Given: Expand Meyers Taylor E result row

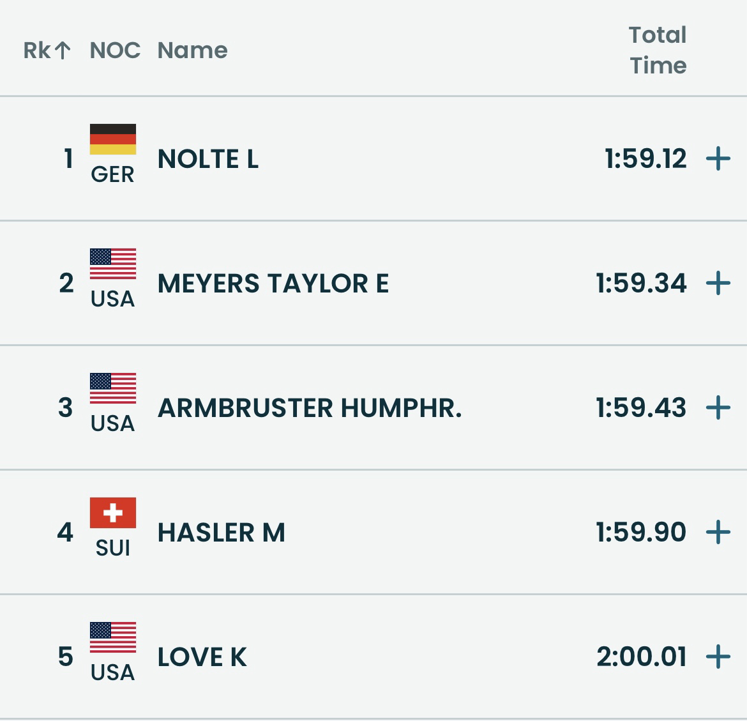Looking at the screenshot, I should 718,283.
